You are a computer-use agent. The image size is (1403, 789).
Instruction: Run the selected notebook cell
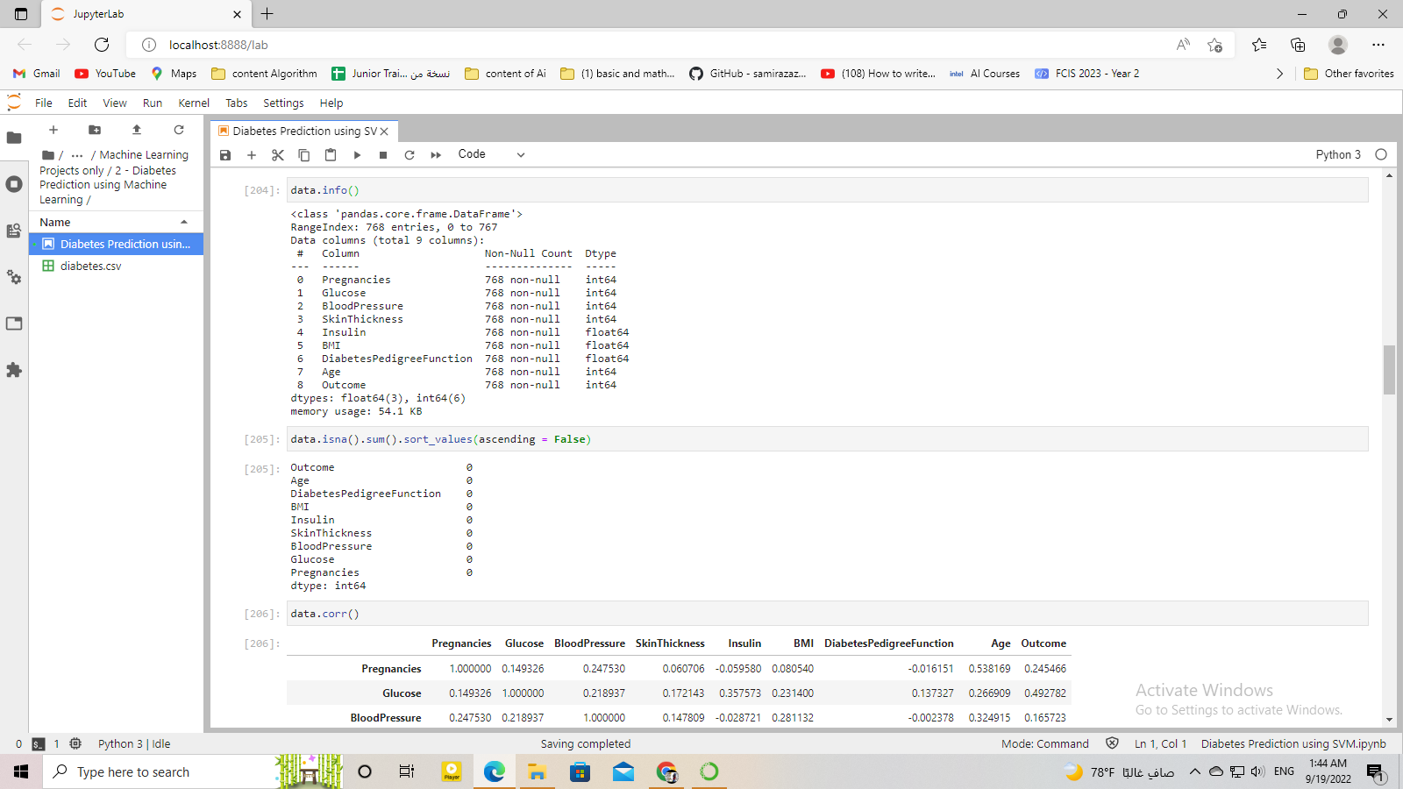[x=357, y=154]
